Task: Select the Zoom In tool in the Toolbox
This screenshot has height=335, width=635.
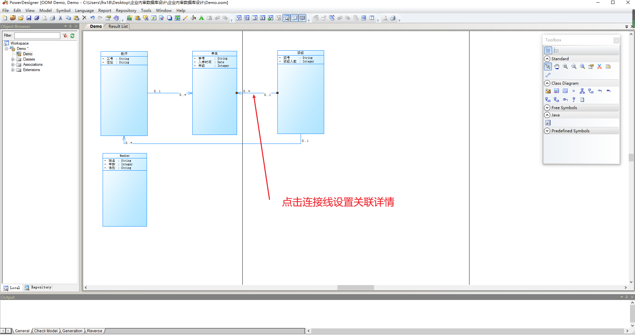Action: [565, 66]
